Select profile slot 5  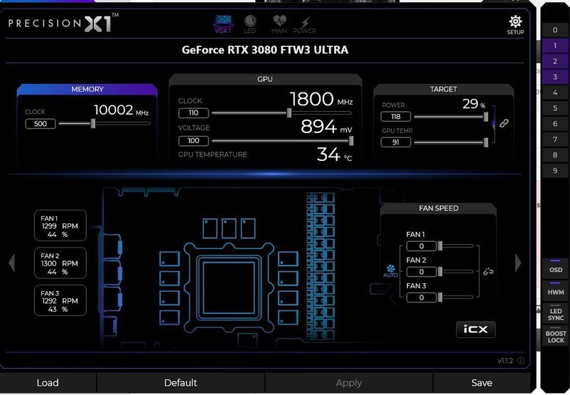555,108
